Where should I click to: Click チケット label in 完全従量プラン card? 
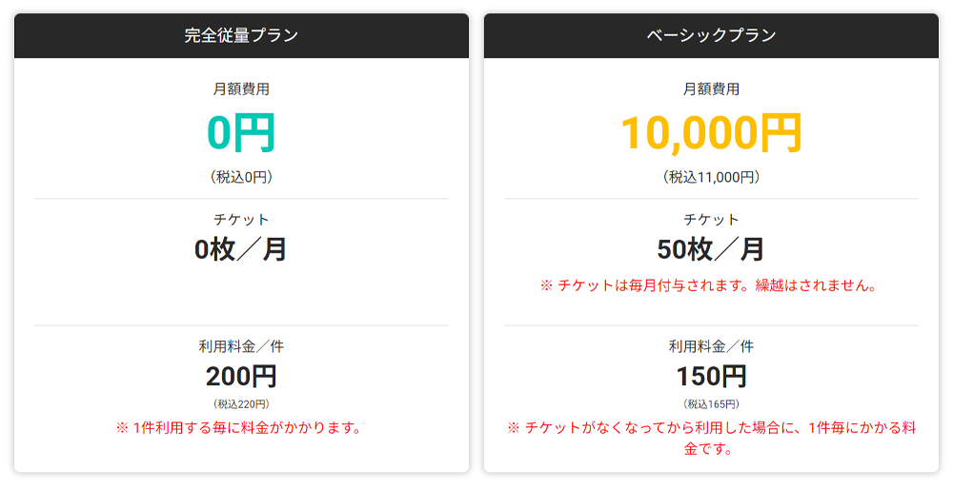click(x=241, y=220)
